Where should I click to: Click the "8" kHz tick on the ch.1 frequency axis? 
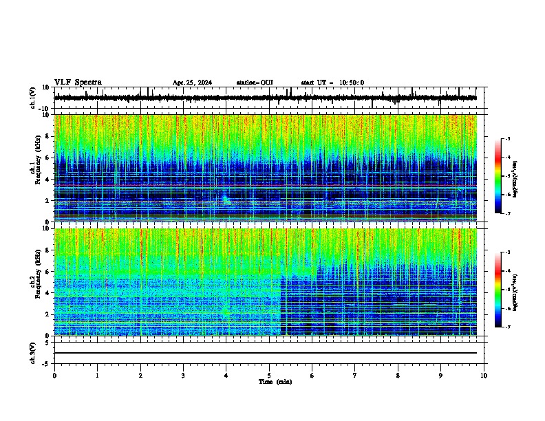(47, 136)
